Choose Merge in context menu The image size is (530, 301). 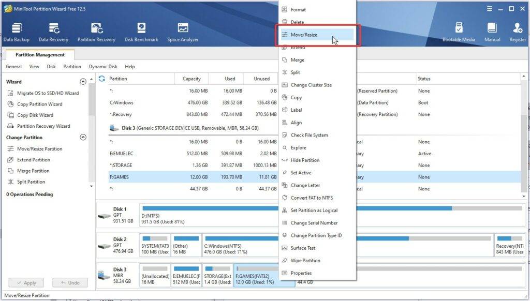(x=317, y=60)
